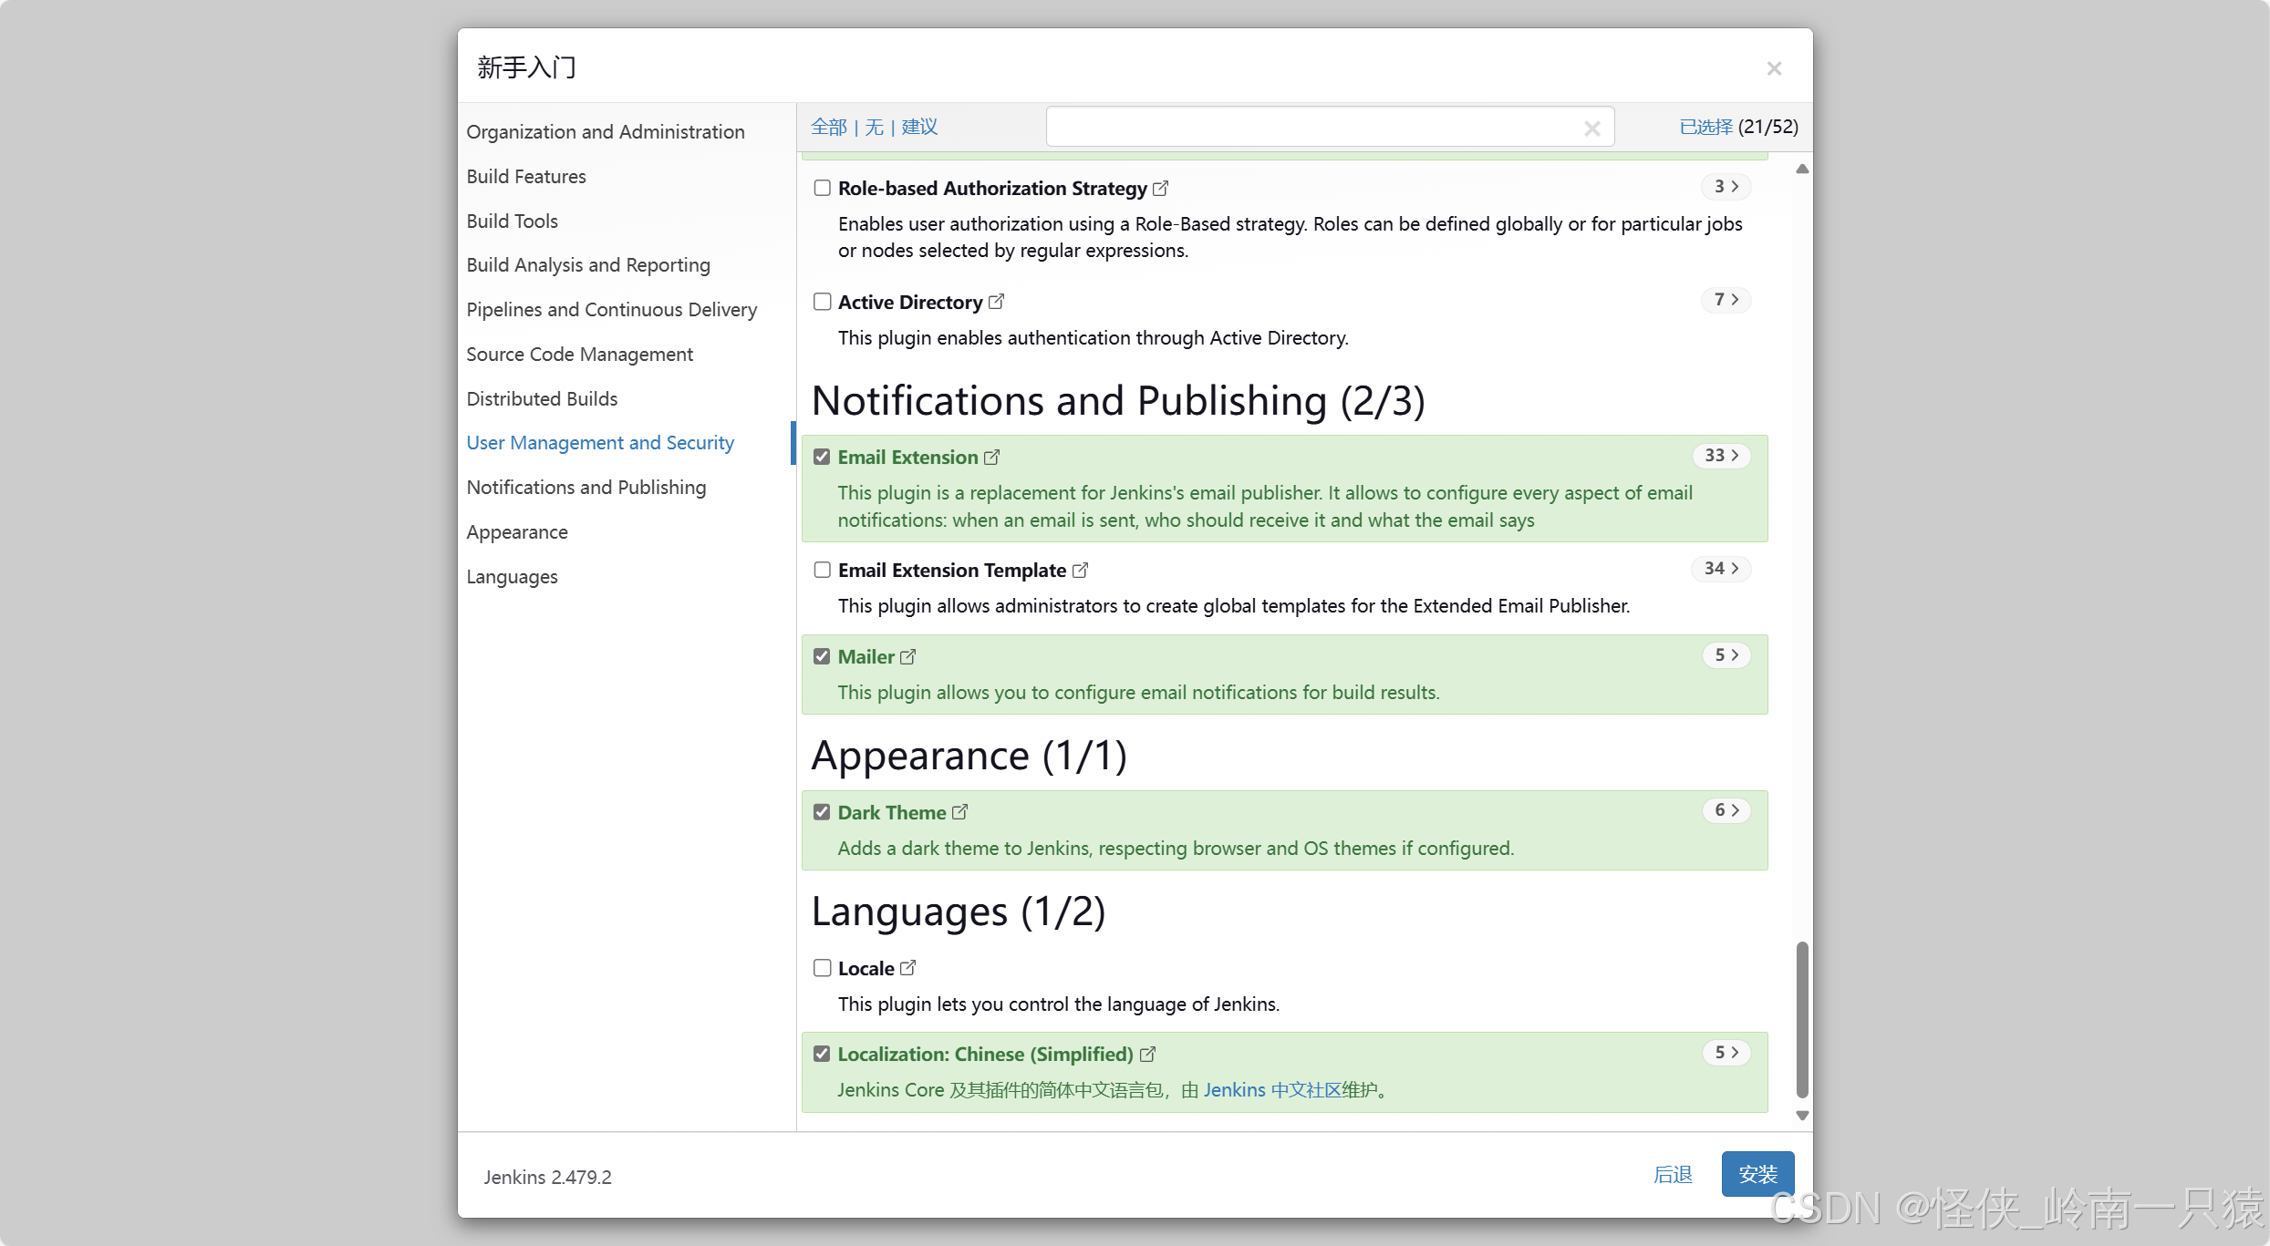Uncheck the Dark Theme plugin

click(822, 812)
